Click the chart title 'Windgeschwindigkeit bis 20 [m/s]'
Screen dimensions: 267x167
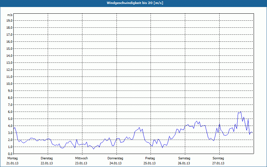(135, 3)
